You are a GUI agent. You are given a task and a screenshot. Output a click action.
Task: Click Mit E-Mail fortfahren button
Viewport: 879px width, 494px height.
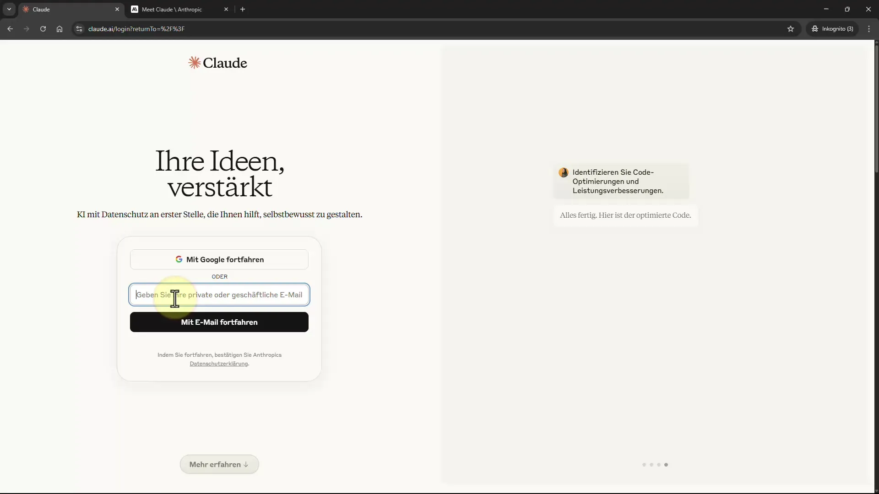[219, 322]
